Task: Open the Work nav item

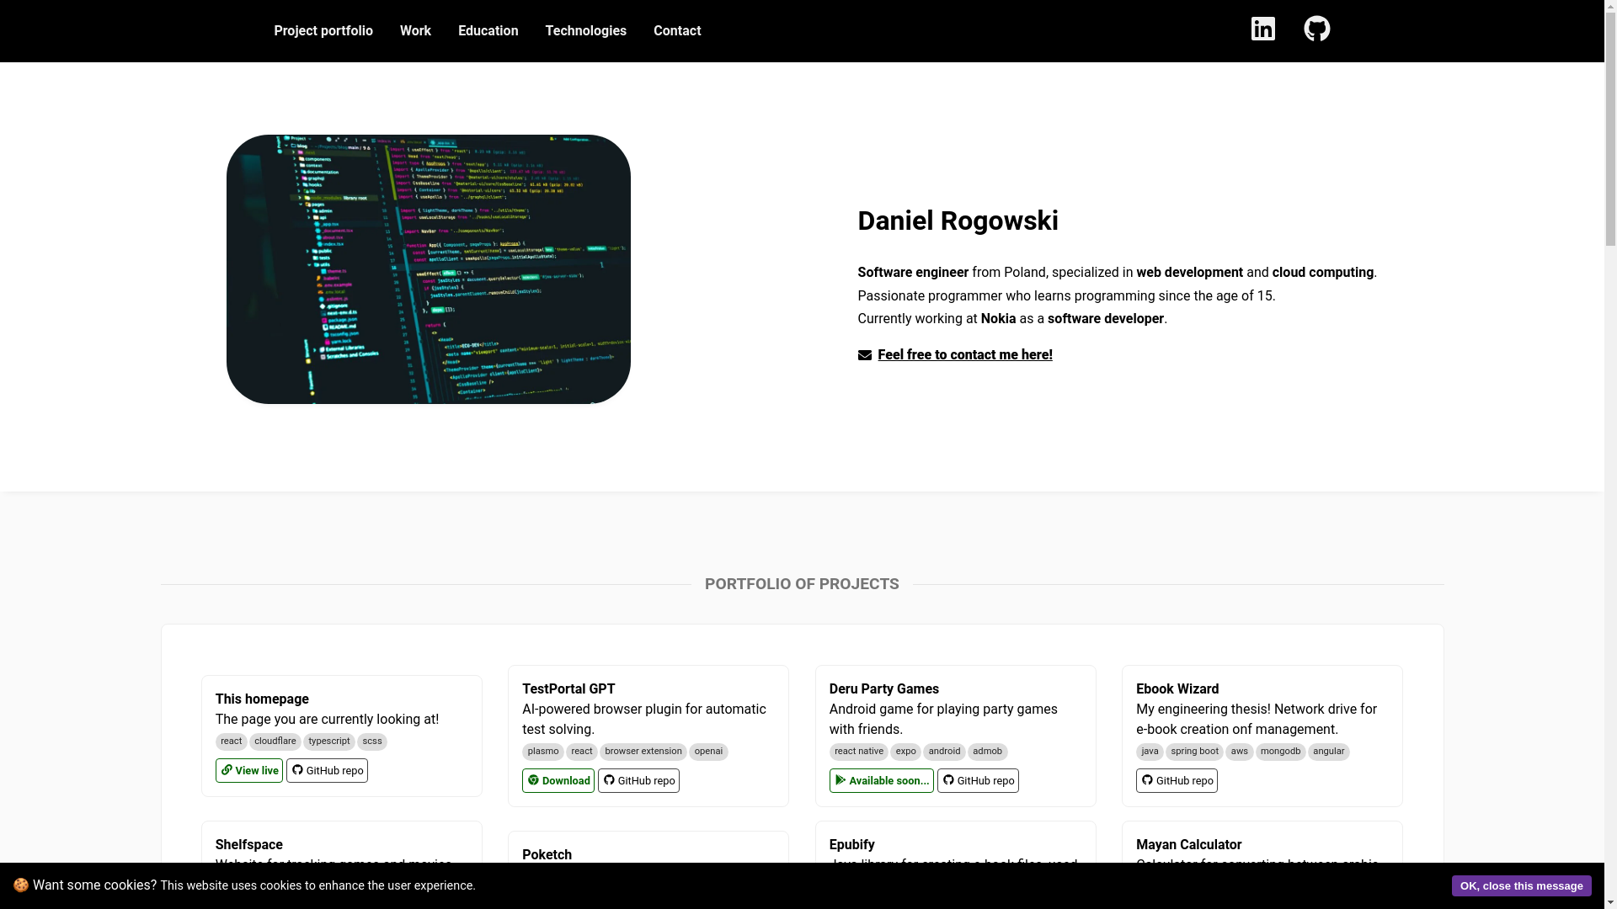Action: (415, 31)
